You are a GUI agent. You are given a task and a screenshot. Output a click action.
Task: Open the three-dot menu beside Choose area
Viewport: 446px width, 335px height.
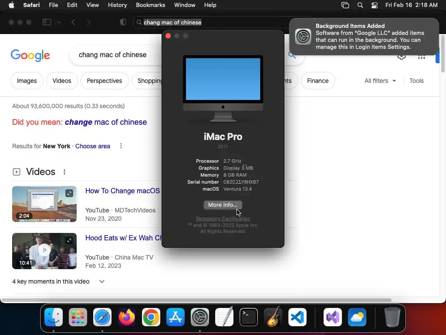click(121, 146)
